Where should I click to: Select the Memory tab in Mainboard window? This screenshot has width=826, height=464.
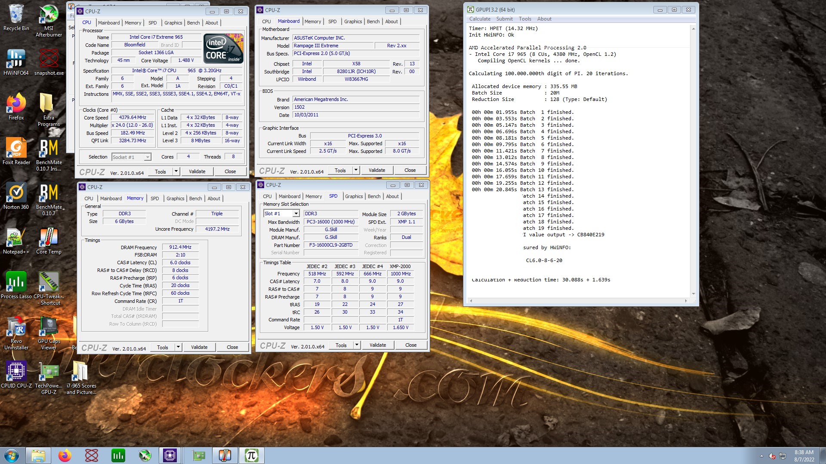(313, 21)
